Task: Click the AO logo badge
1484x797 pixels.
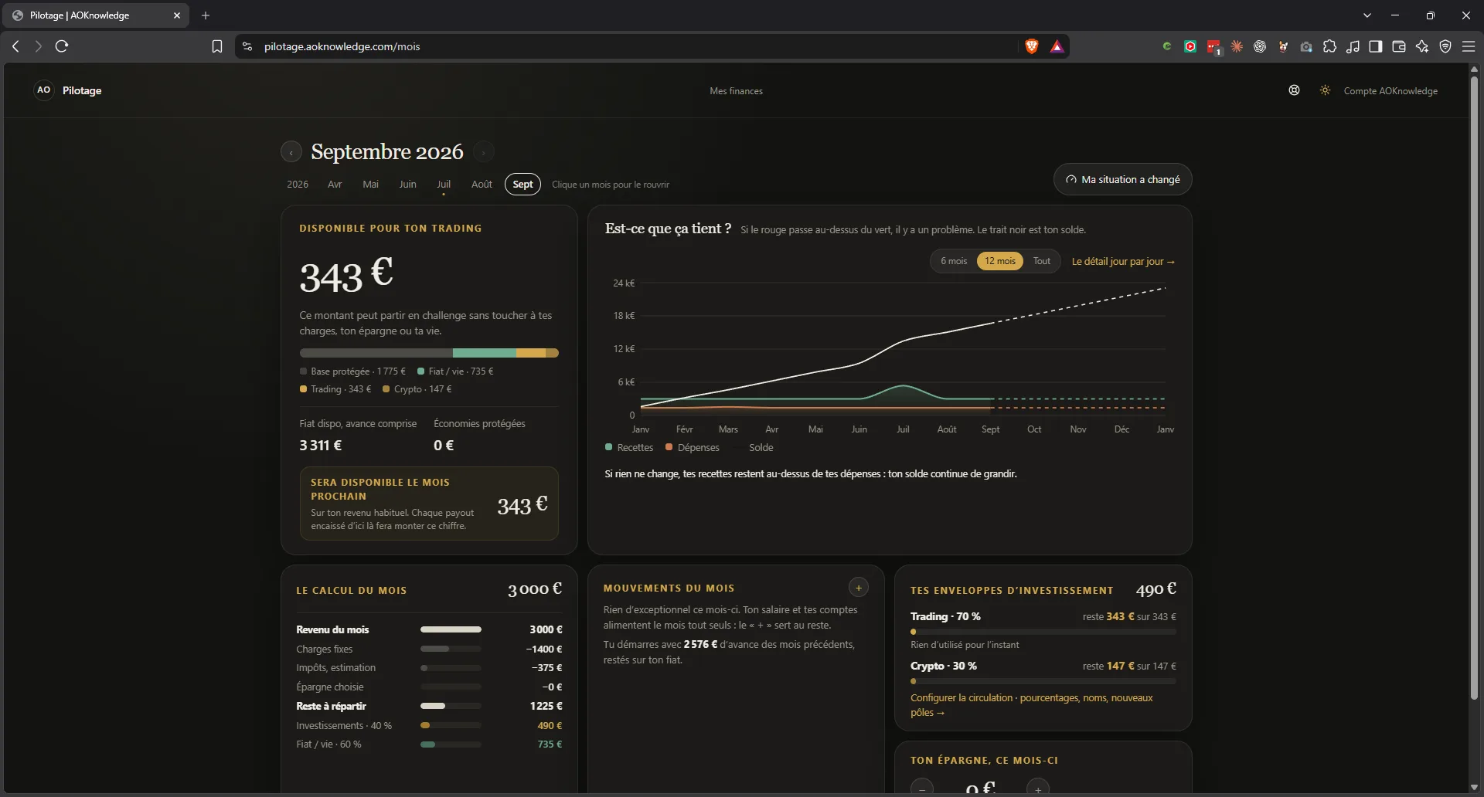Action: (x=44, y=90)
